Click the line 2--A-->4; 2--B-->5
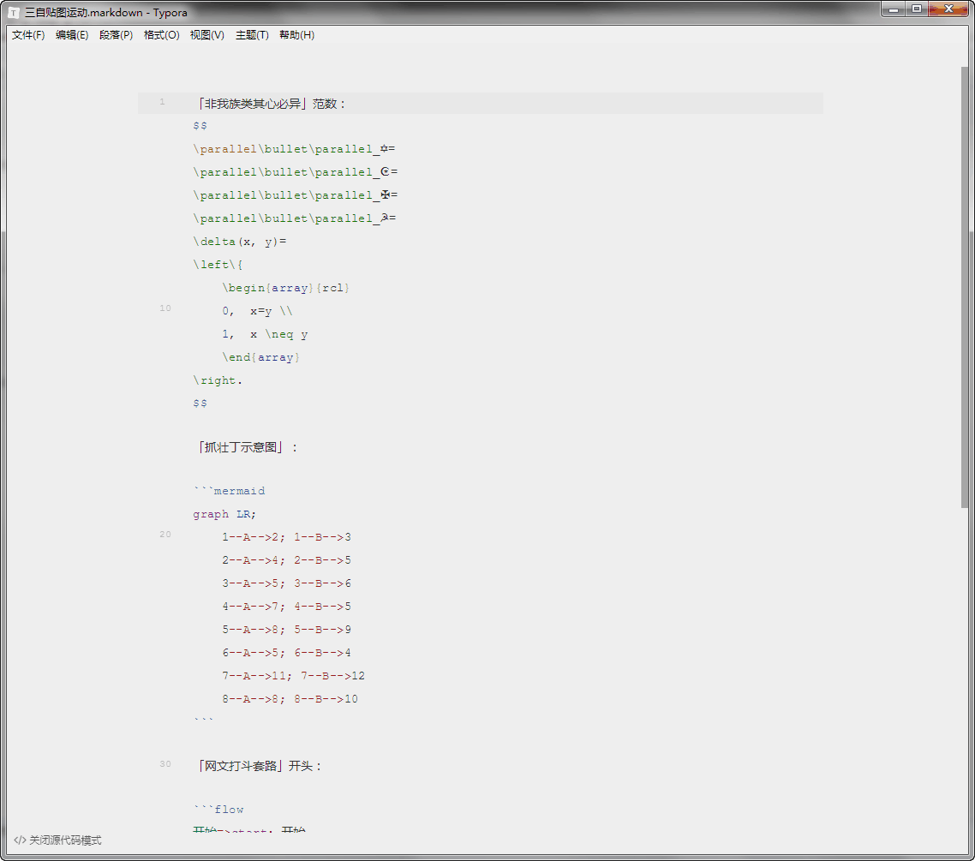Viewport: 975px width, 861px height. (287, 560)
